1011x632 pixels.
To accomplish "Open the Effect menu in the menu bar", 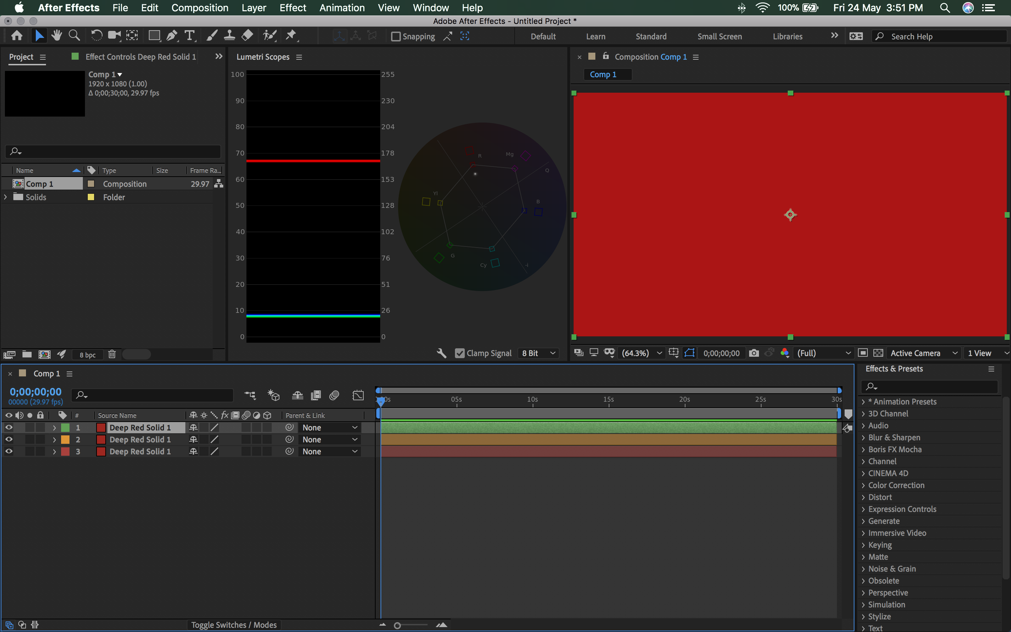I will pyautogui.click(x=292, y=7).
